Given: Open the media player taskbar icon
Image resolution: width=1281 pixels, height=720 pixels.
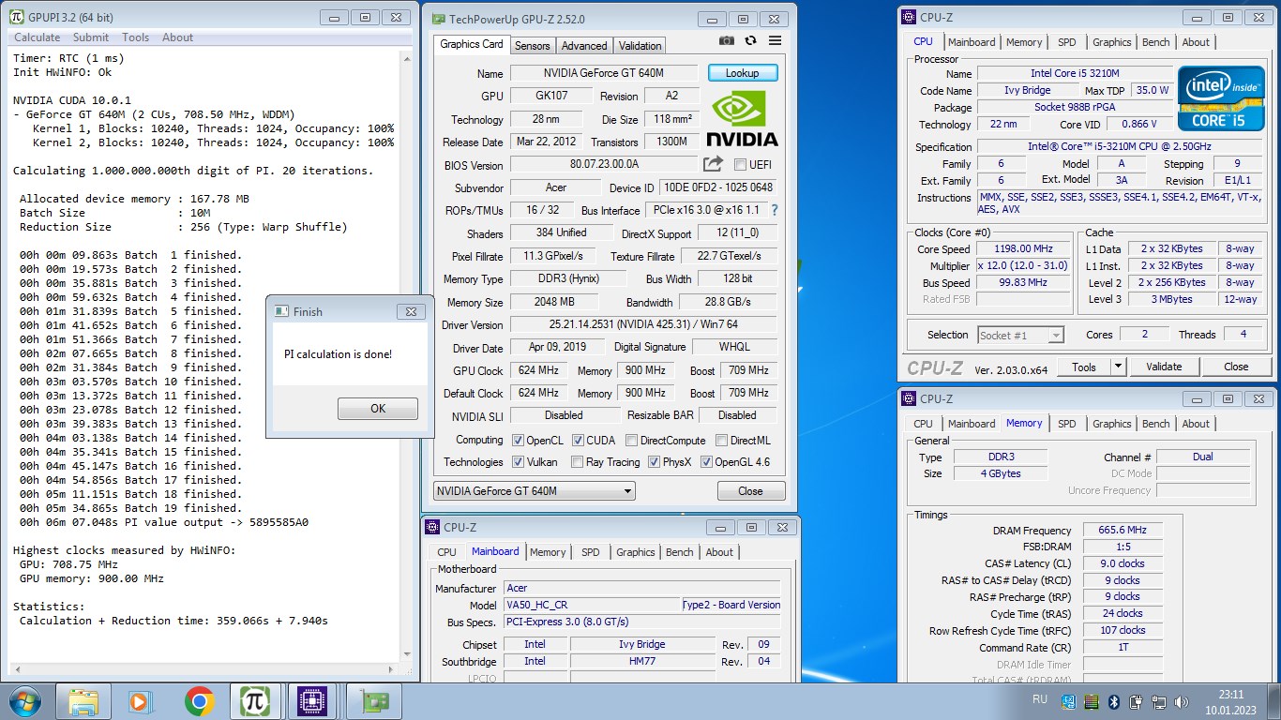Looking at the screenshot, I should [x=139, y=701].
